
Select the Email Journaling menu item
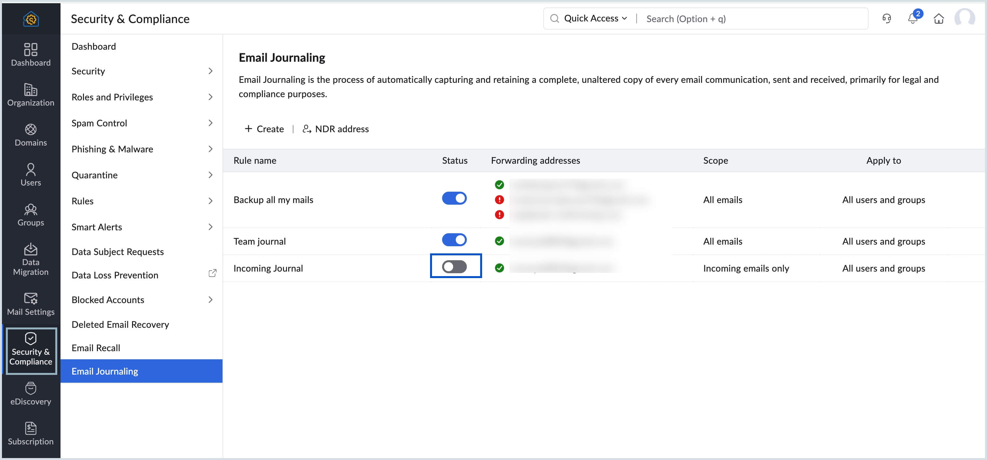[142, 371]
